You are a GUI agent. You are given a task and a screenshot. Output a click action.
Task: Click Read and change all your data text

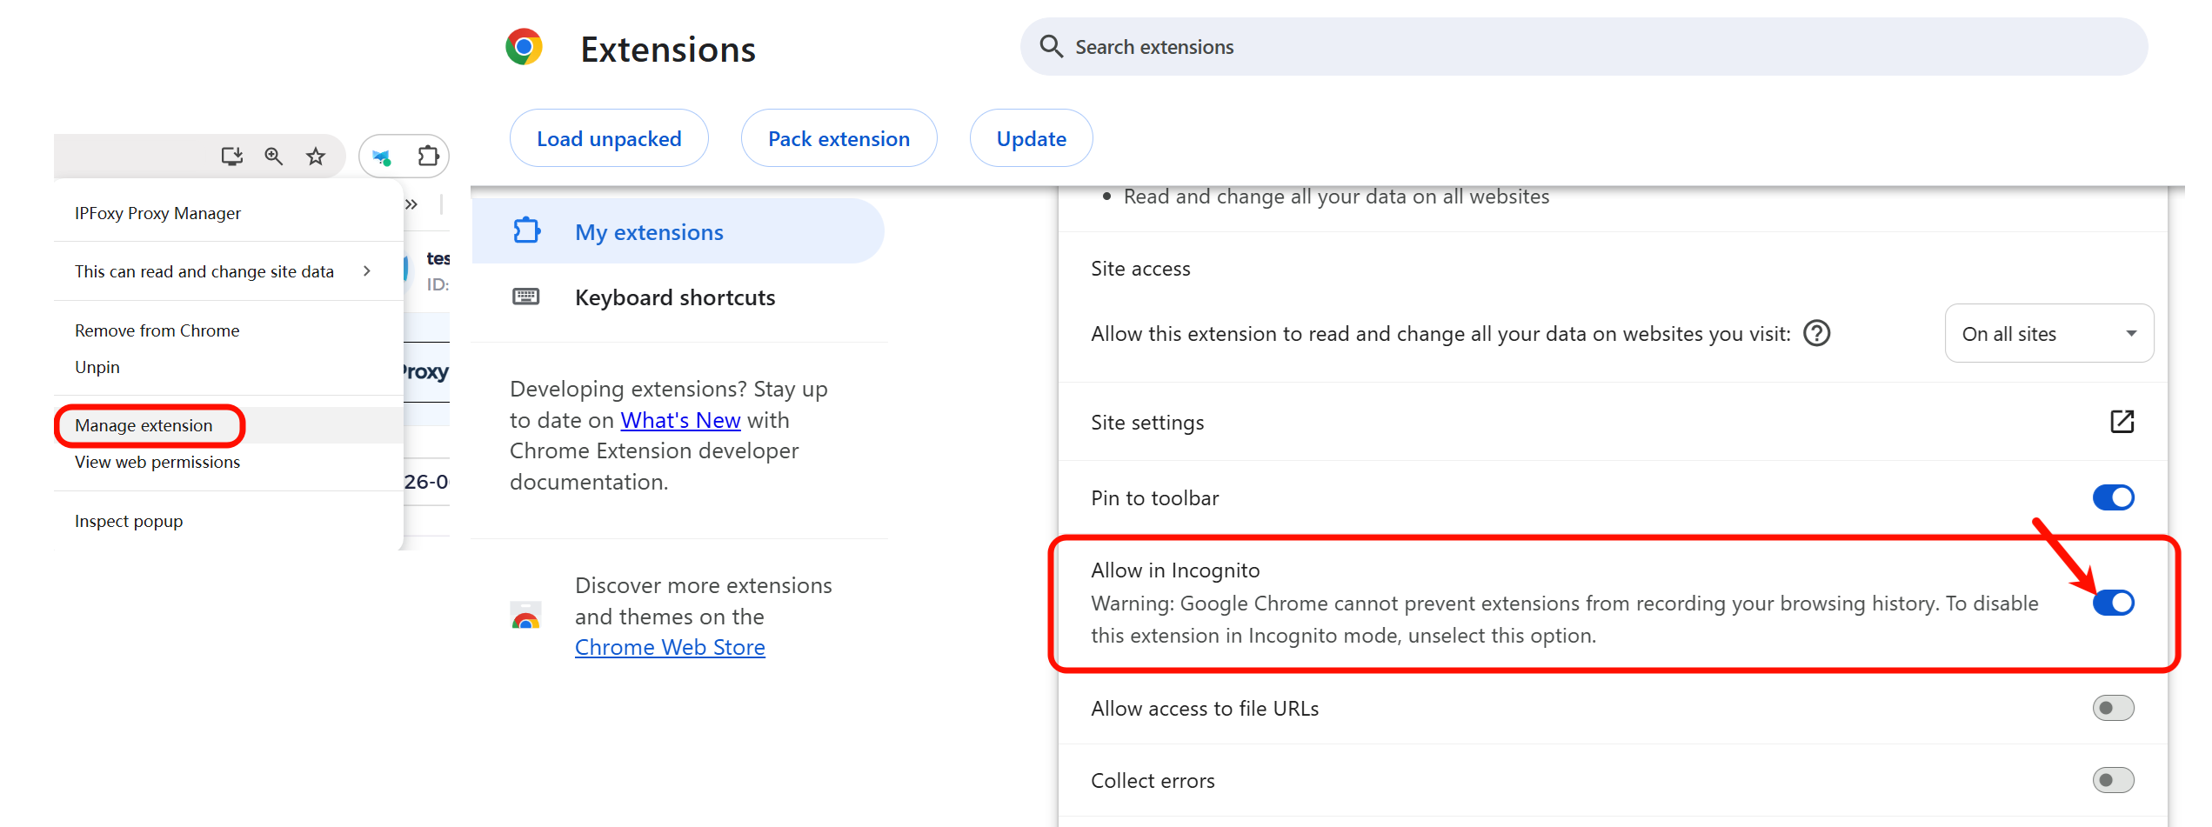tap(1336, 197)
